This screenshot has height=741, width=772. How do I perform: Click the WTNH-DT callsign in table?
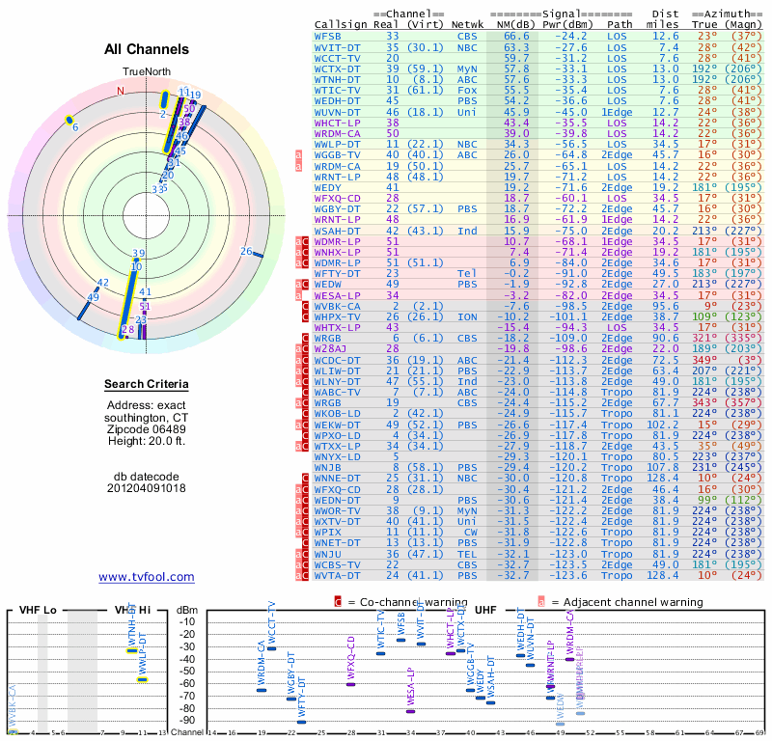click(x=337, y=80)
